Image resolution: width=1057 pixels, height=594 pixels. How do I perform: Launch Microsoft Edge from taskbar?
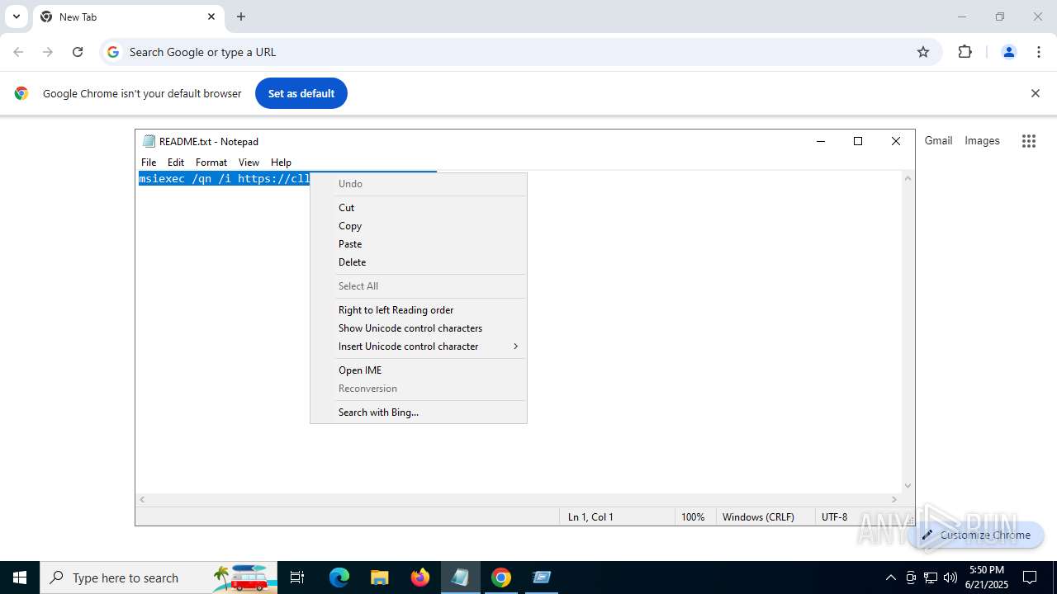point(339,577)
